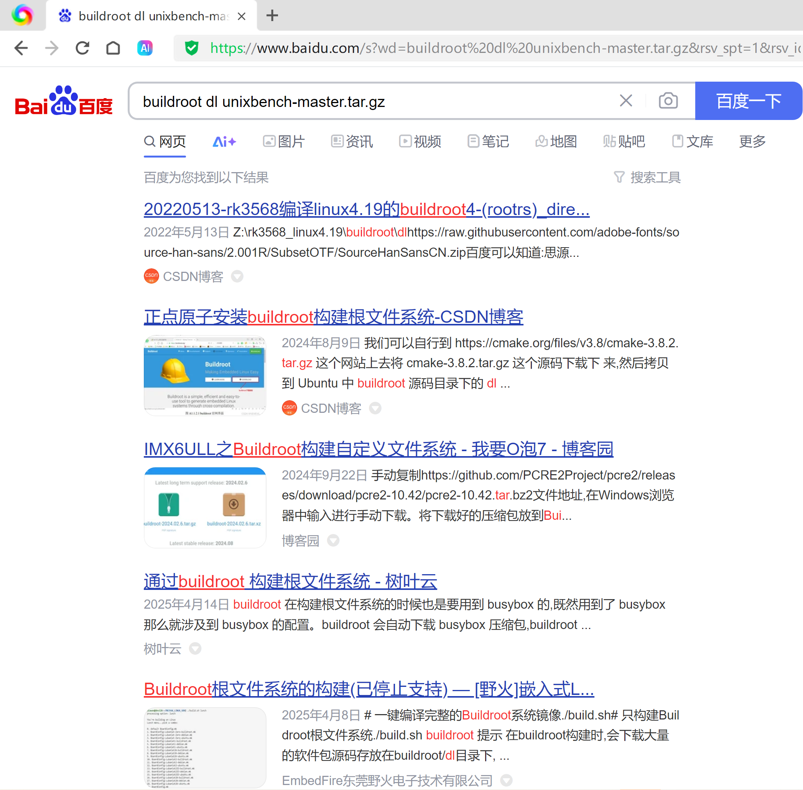This screenshot has width=803, height=790.
Task: Expand dropdown beside 博客园 source
Action: [333, 540]
